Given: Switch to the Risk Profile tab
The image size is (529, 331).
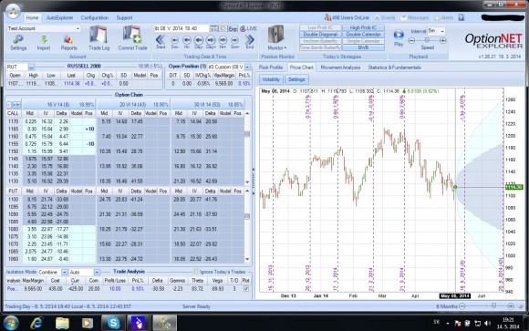Looking at the screenshot, I should pos(271,67).
